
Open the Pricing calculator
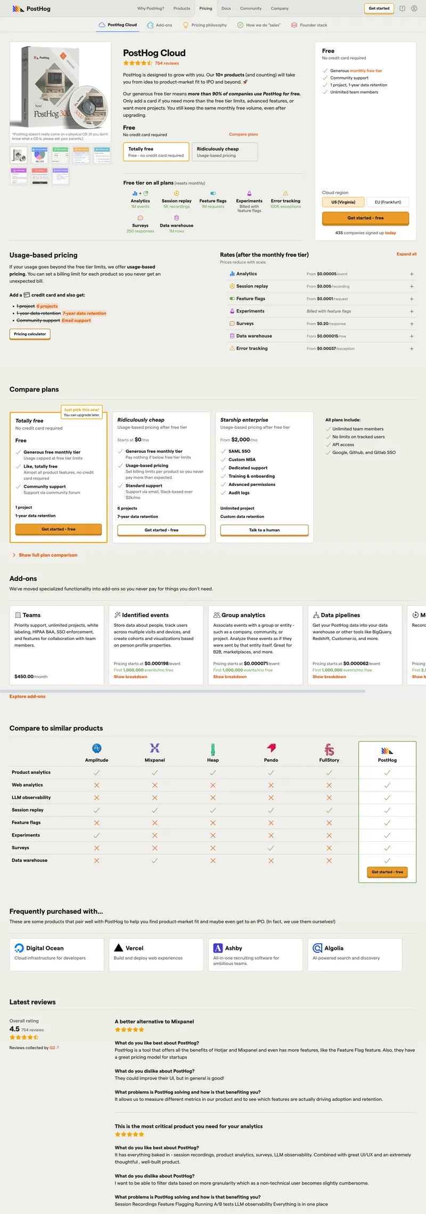30,334
